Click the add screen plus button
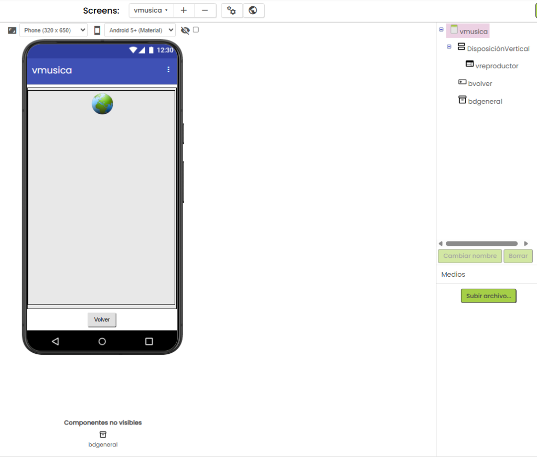Viewport: 537px width, 457px height. click(x=184, y=10)
